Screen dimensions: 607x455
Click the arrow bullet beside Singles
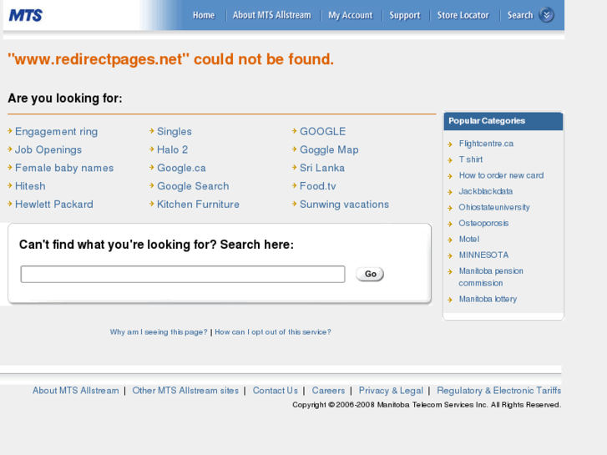(152, 131)
